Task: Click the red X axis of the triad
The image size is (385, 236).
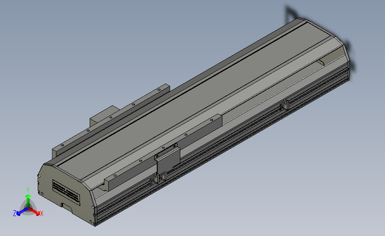Action: (35, 212)
